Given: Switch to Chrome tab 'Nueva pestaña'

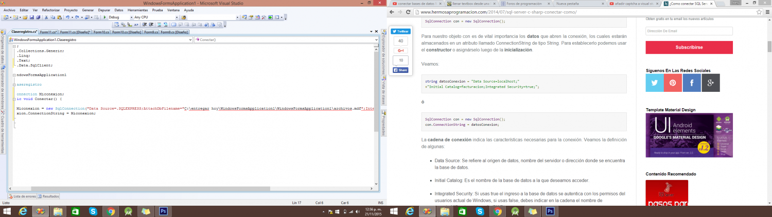Looking at the screenshot, I should 569,4.
